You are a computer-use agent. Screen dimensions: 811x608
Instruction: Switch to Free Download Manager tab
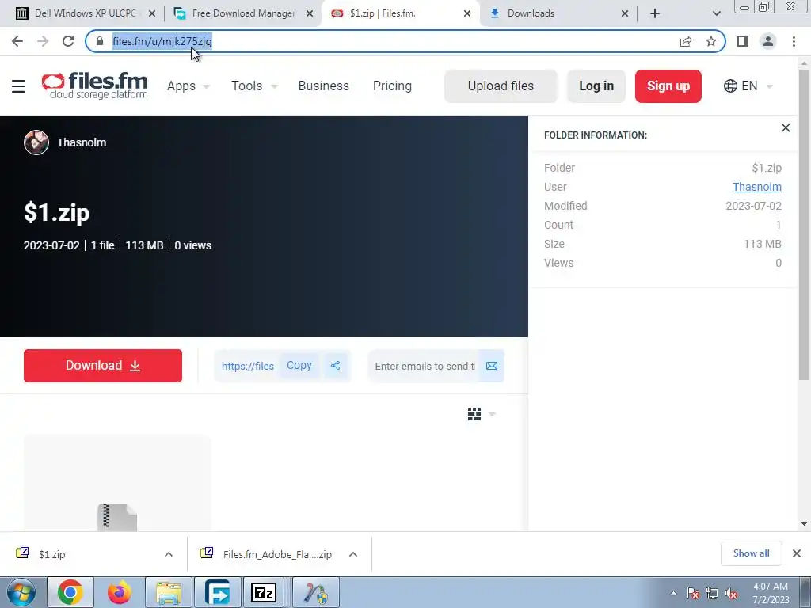click(x=243, y=13)
